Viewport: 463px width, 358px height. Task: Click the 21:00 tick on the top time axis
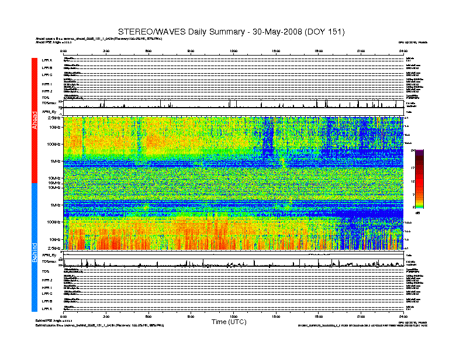click(x=361, y=51)
